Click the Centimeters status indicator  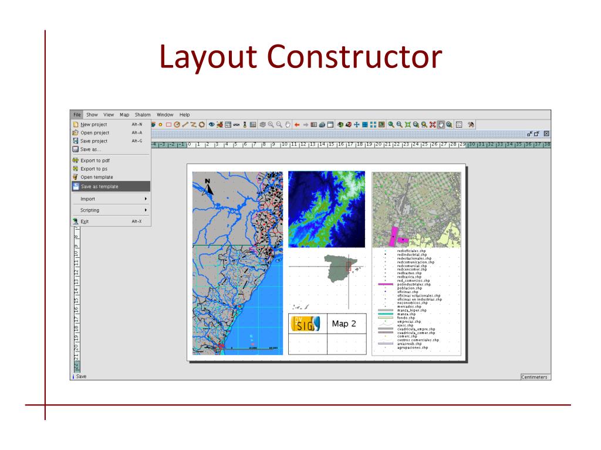(x=534, y=377)
